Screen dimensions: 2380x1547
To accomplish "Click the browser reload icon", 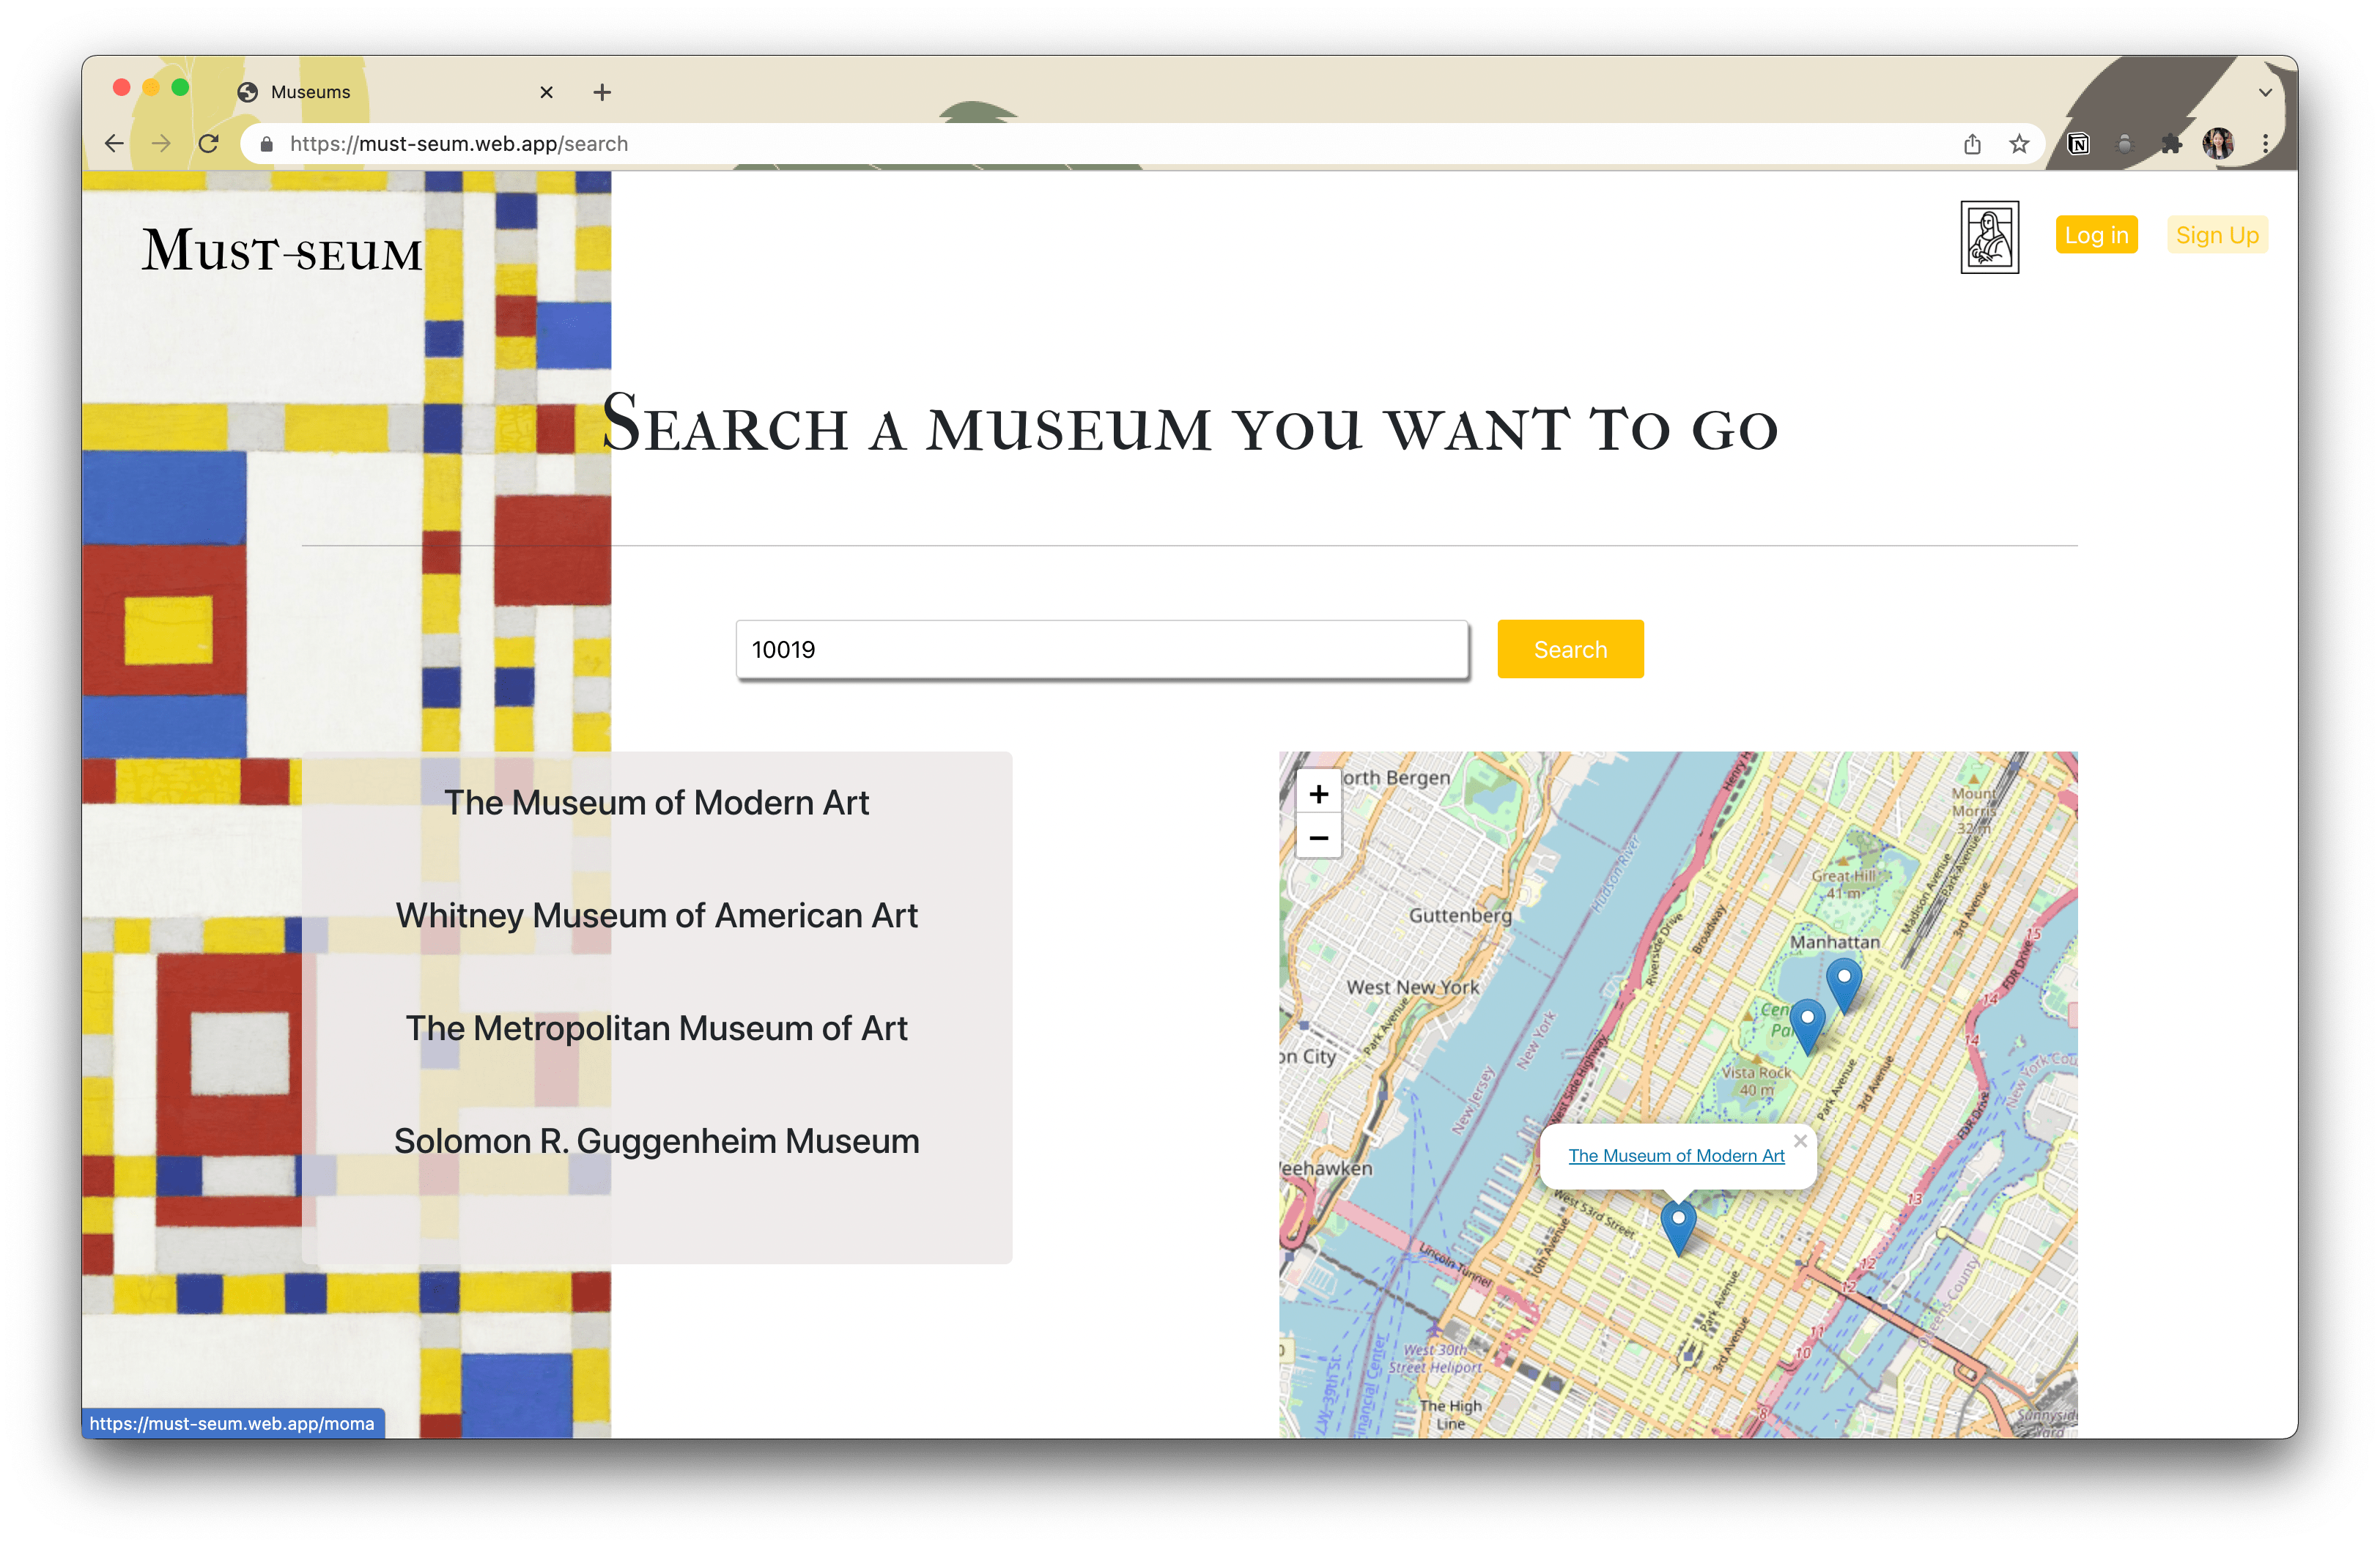I will (208, 144).
